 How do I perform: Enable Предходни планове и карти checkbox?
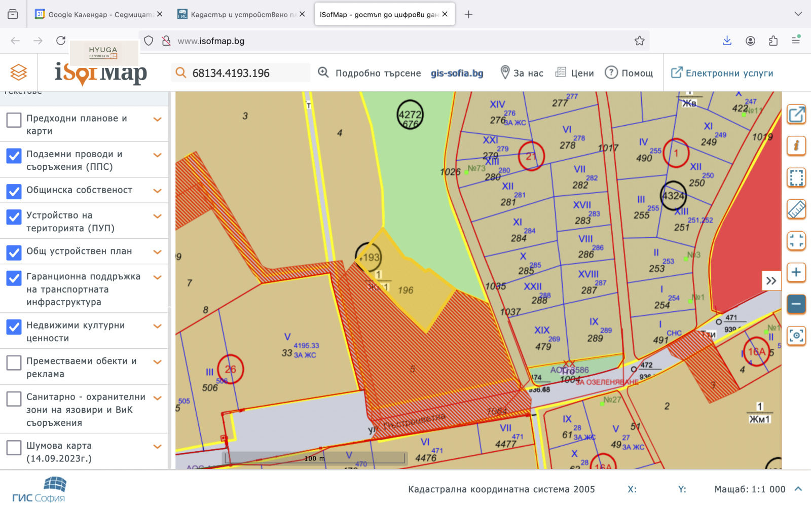[x=14, y=120]
